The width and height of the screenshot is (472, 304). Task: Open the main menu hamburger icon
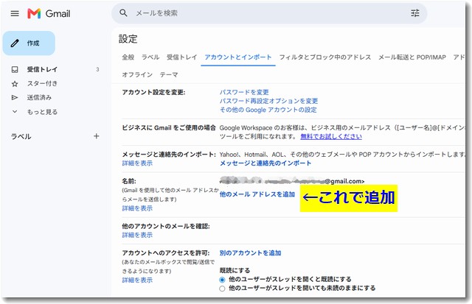pos(15,13)
